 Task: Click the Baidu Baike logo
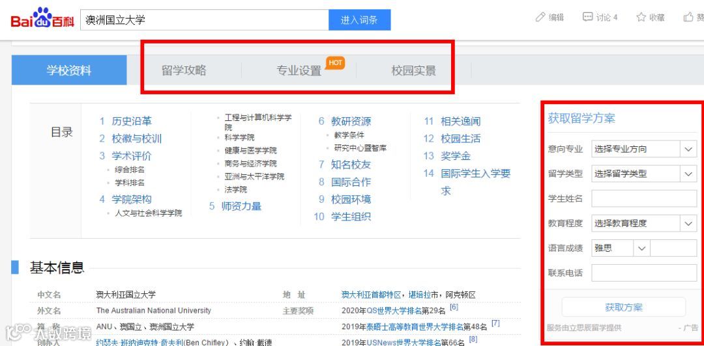click(x=42, y=18)
